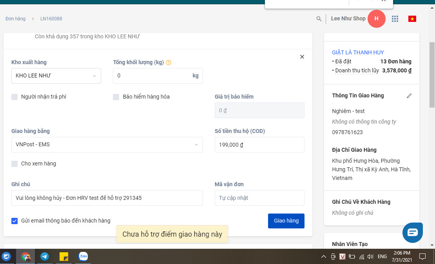Click the 13 Đơn hàng value
The height and width of the screenshot is (264, 435).
point(395,61)
